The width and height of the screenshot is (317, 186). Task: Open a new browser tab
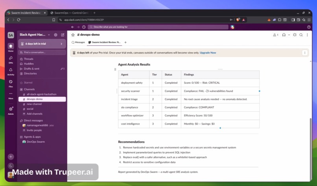coord(94,13)
